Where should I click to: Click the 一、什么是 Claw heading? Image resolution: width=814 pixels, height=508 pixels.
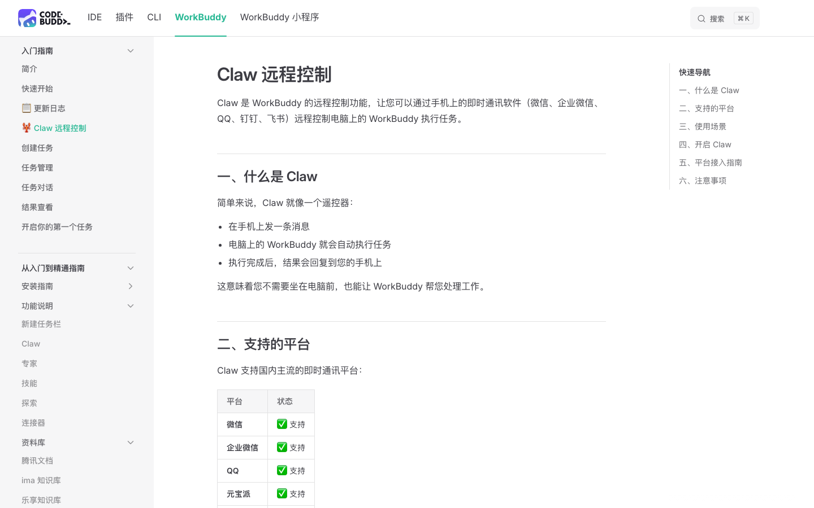tap(267, 177)
